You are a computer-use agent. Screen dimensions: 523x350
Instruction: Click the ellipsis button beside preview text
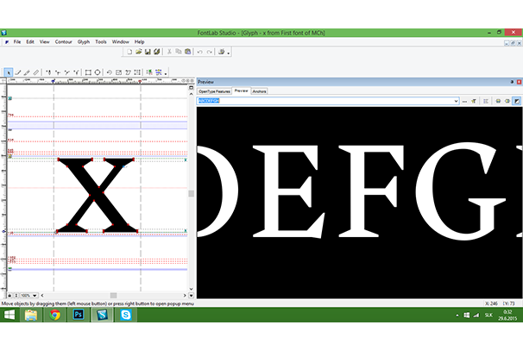tap(464, 101)
